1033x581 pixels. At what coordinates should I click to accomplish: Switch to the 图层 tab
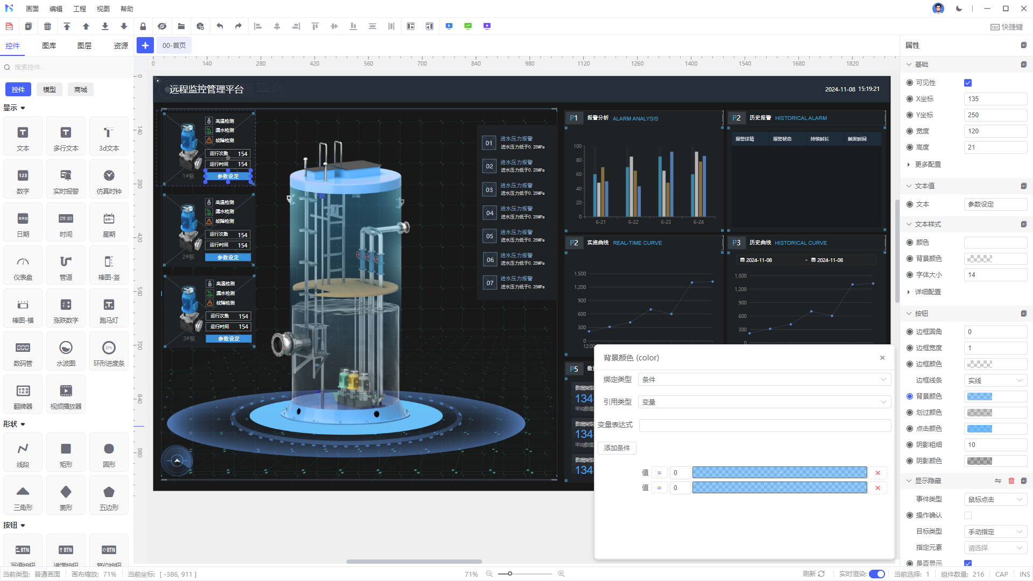pos(84,46)
